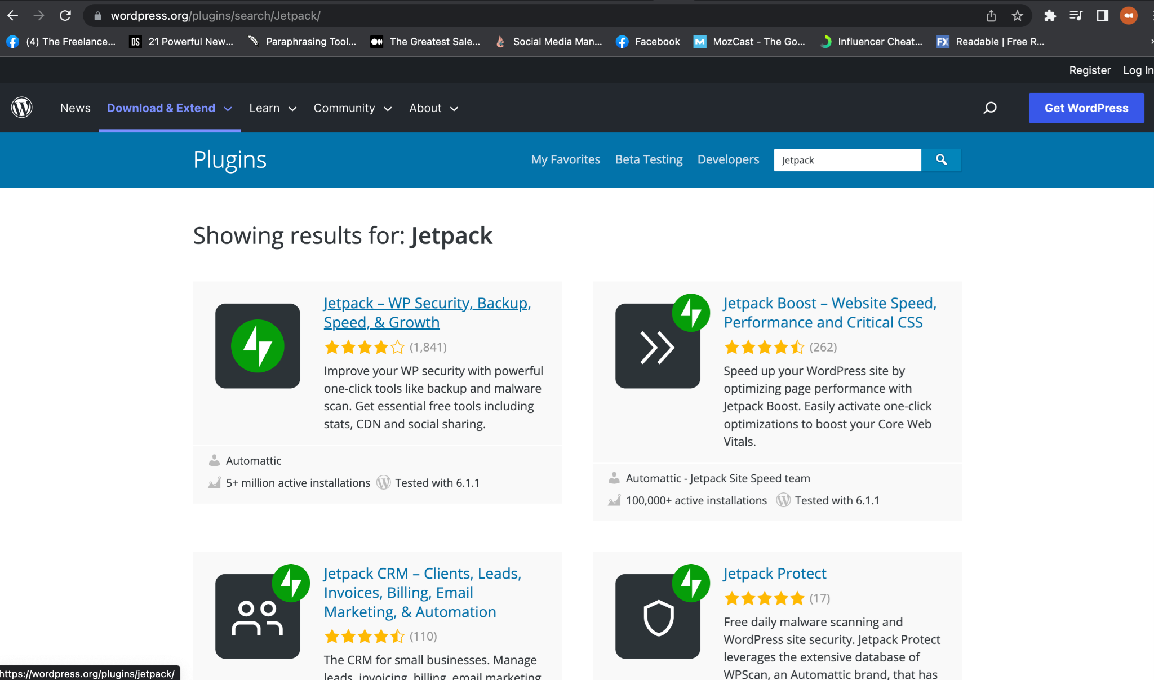Click the plugin search submit magnifier button
This screenshot has width=1154, height=680.
click(x=941, y=160)
